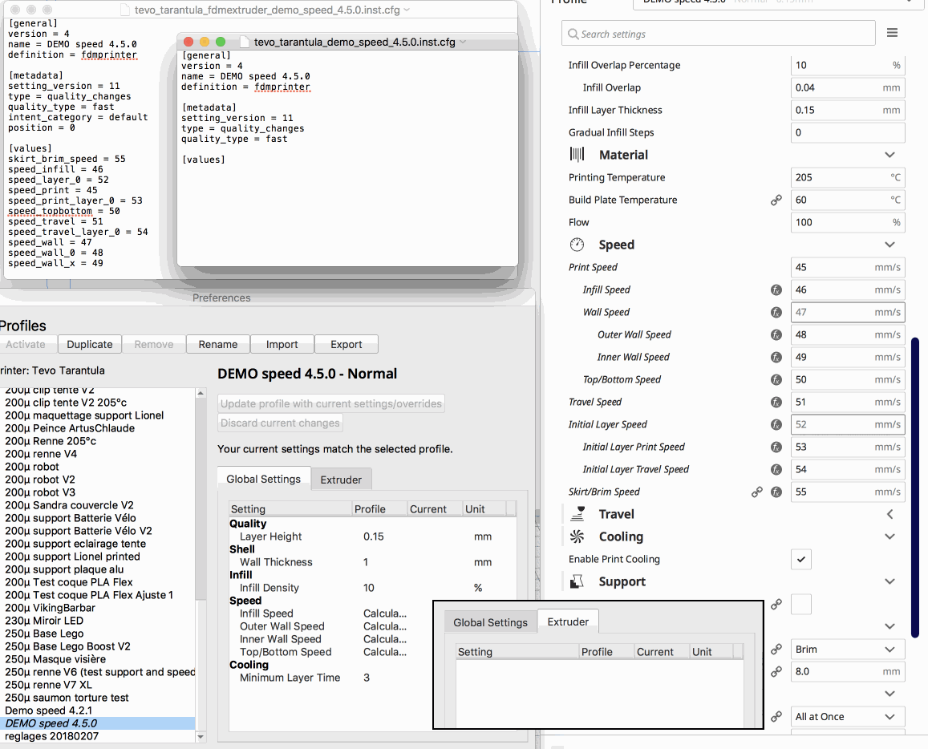928x749 pixels.
Task: Toggle the empty checkbox under Support
Action: [800, 604]
